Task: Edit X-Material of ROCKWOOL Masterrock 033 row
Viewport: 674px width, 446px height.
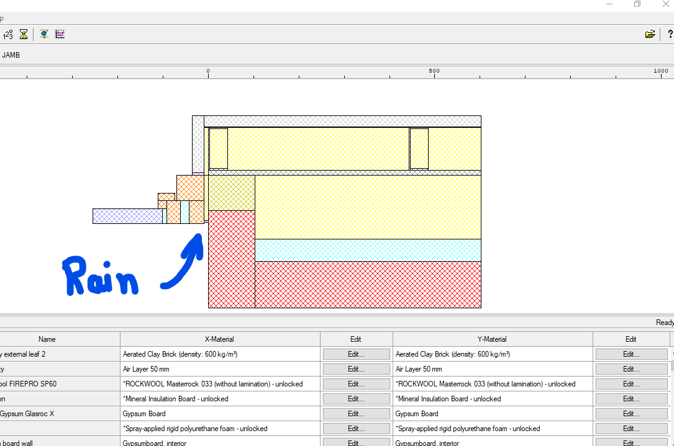Action: pyautogui.click(x=356, y=384)
